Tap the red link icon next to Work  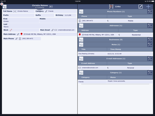[x=11, y=30]
